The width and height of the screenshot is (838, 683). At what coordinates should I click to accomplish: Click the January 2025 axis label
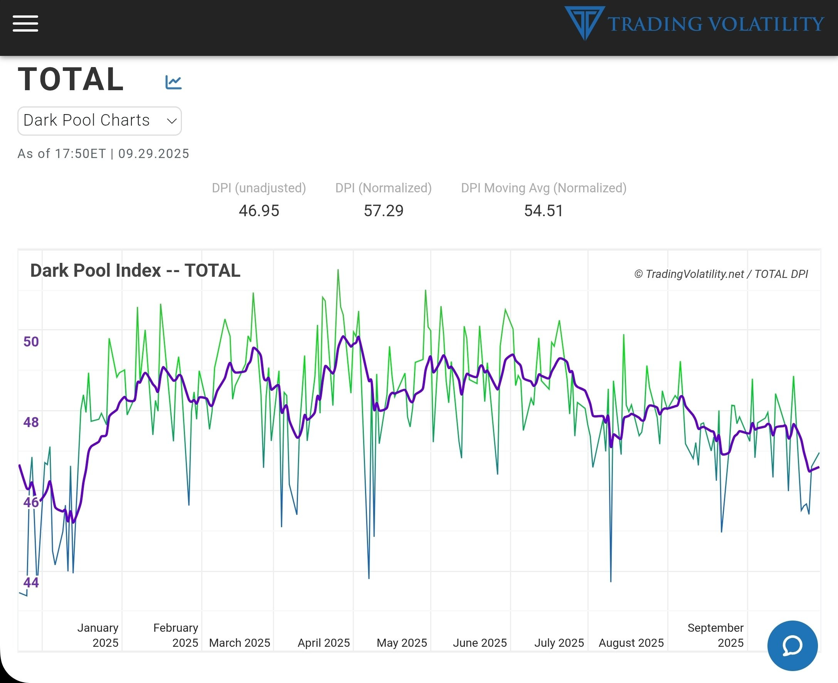98,635
